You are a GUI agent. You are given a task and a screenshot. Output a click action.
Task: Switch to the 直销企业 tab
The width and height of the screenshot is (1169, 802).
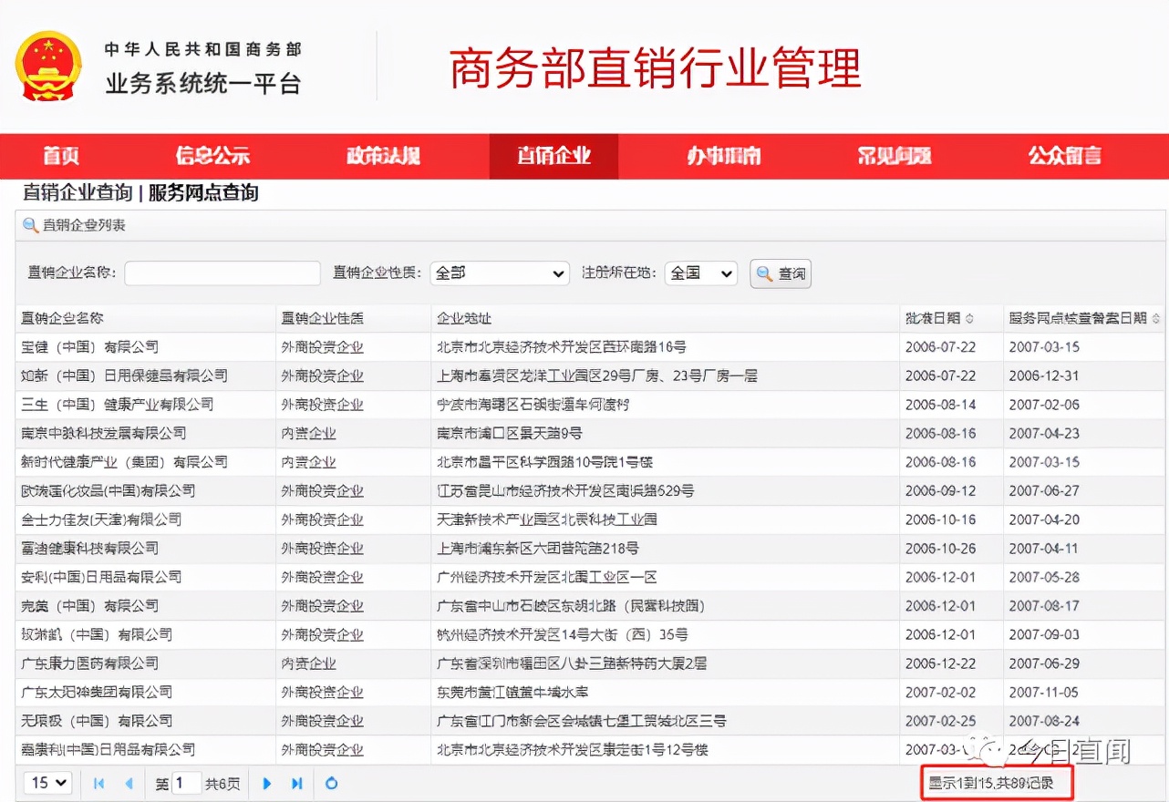[553, 156]
